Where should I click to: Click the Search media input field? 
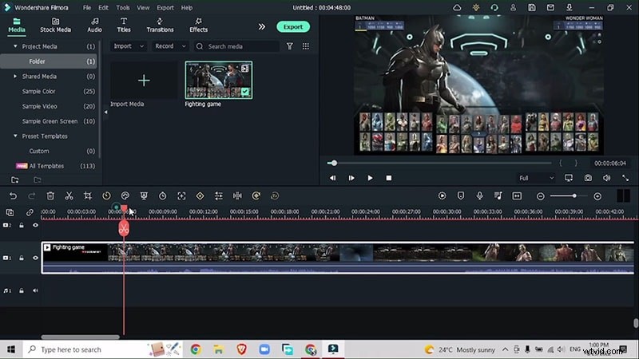pos(236,46)
